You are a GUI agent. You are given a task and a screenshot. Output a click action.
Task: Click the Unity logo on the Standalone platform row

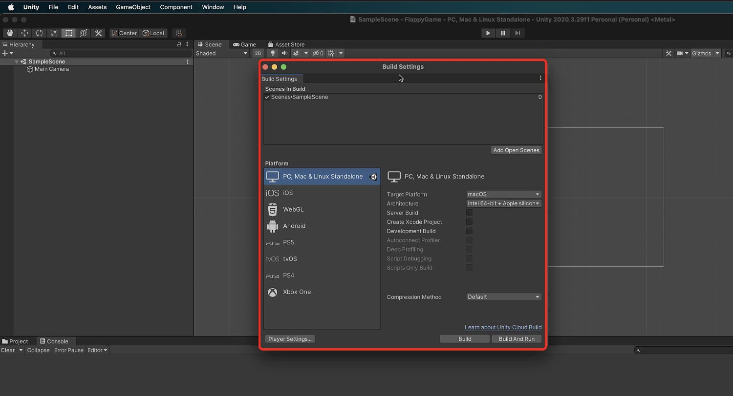(373, 177)
